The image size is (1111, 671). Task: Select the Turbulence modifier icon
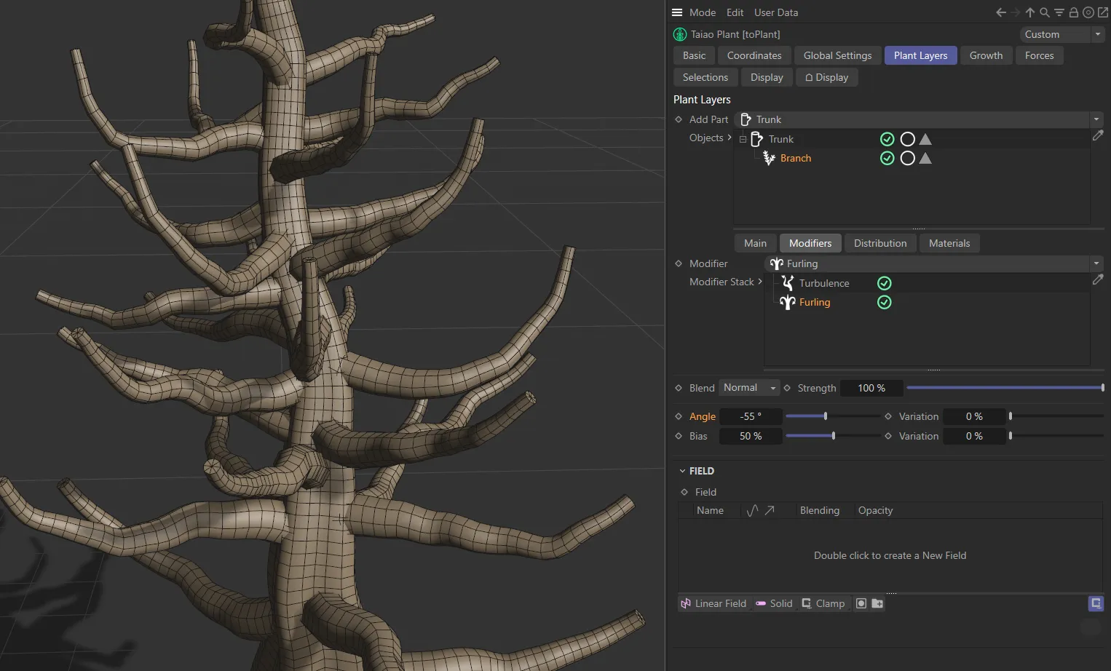787,282
